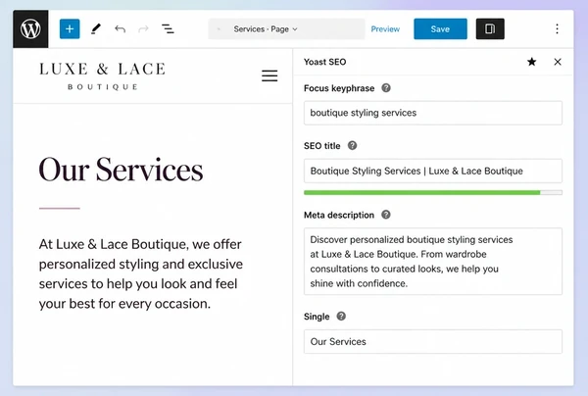The height and width of the screenshot is (396, 588).
Task: Click the Meta description text area
Action: (x=433, y=262)
